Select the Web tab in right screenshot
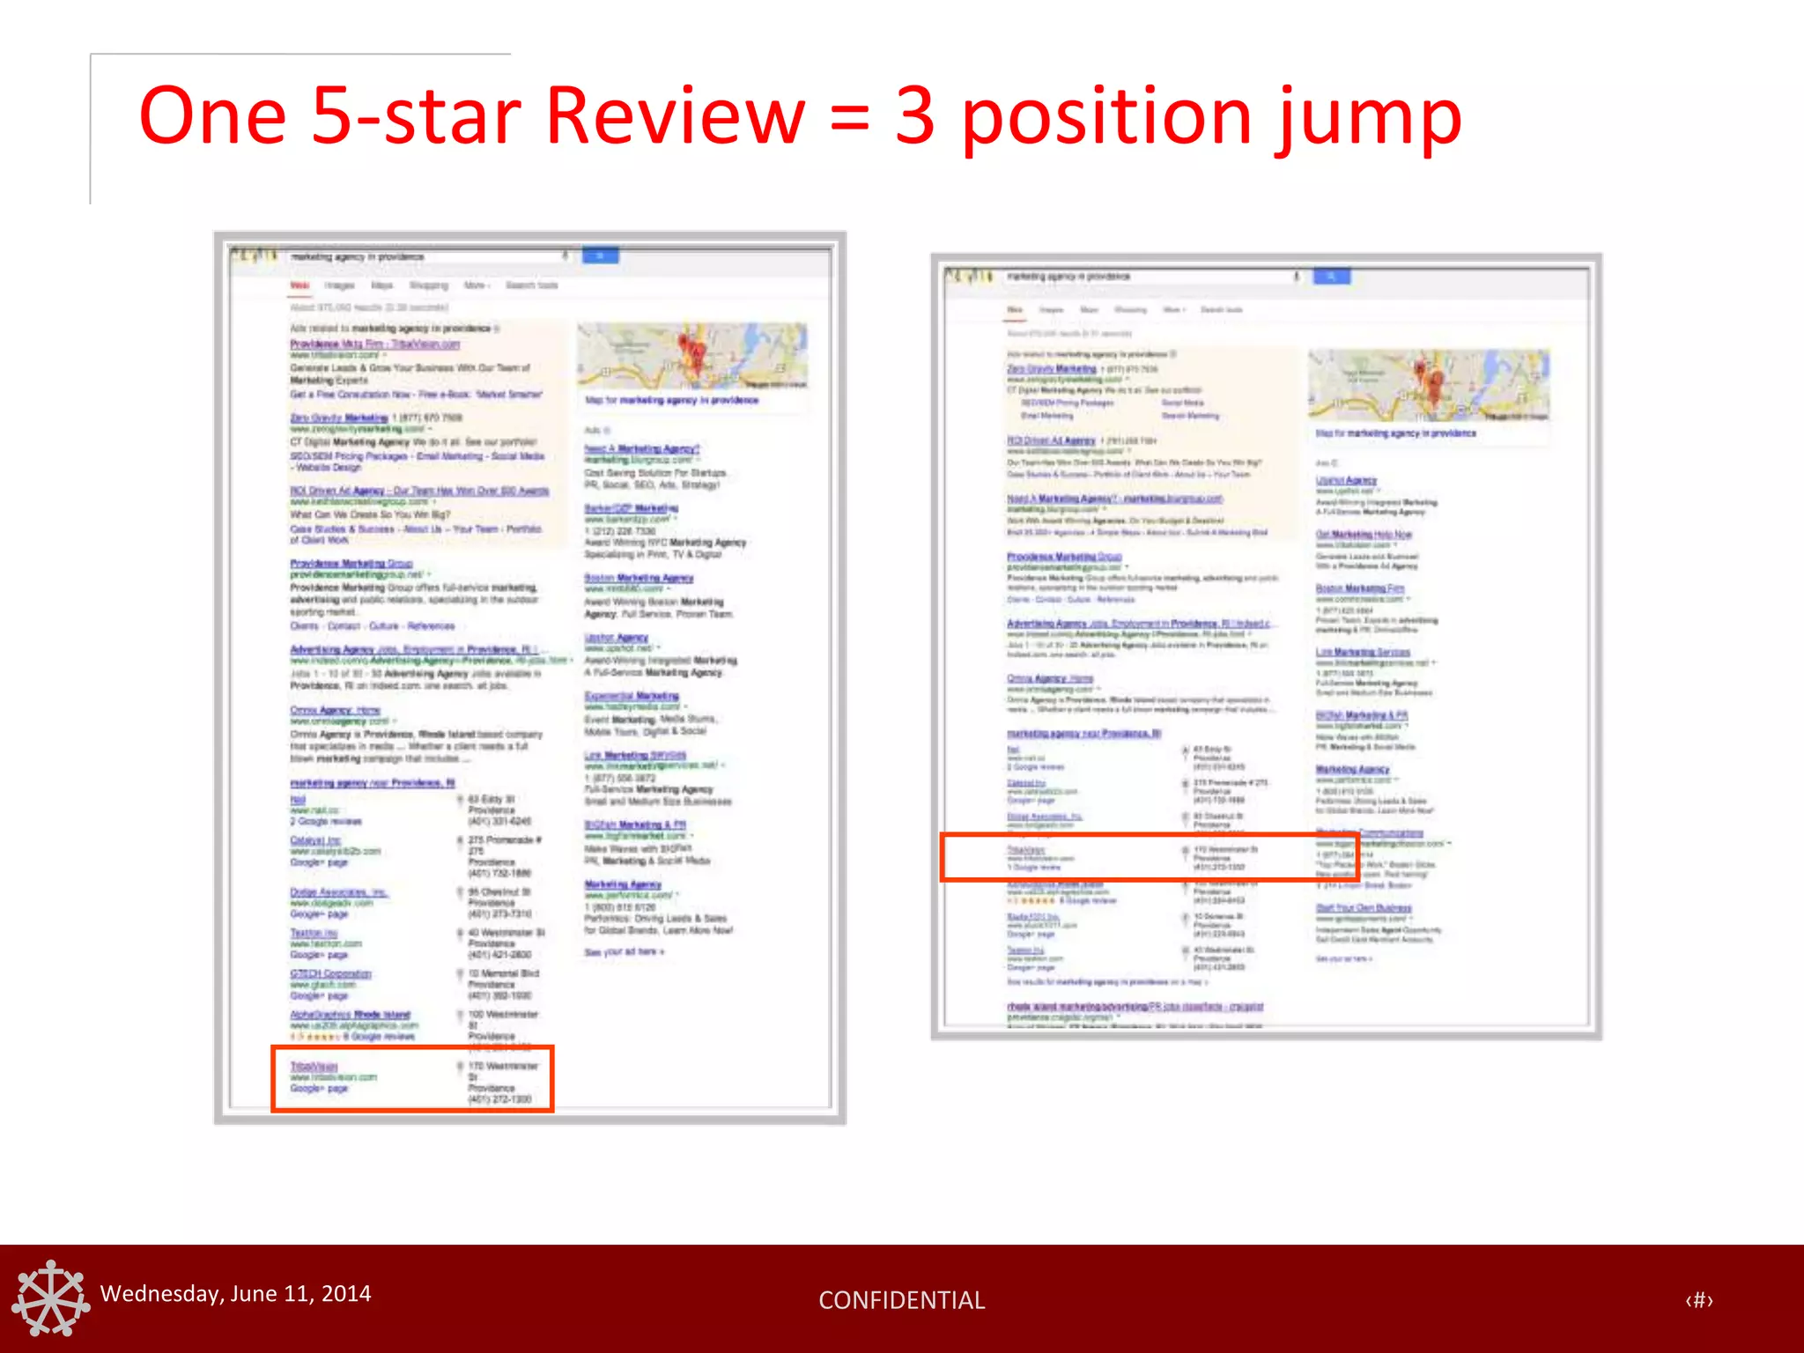Viewport: 1804px width, 1353px height. (1016, 310)
